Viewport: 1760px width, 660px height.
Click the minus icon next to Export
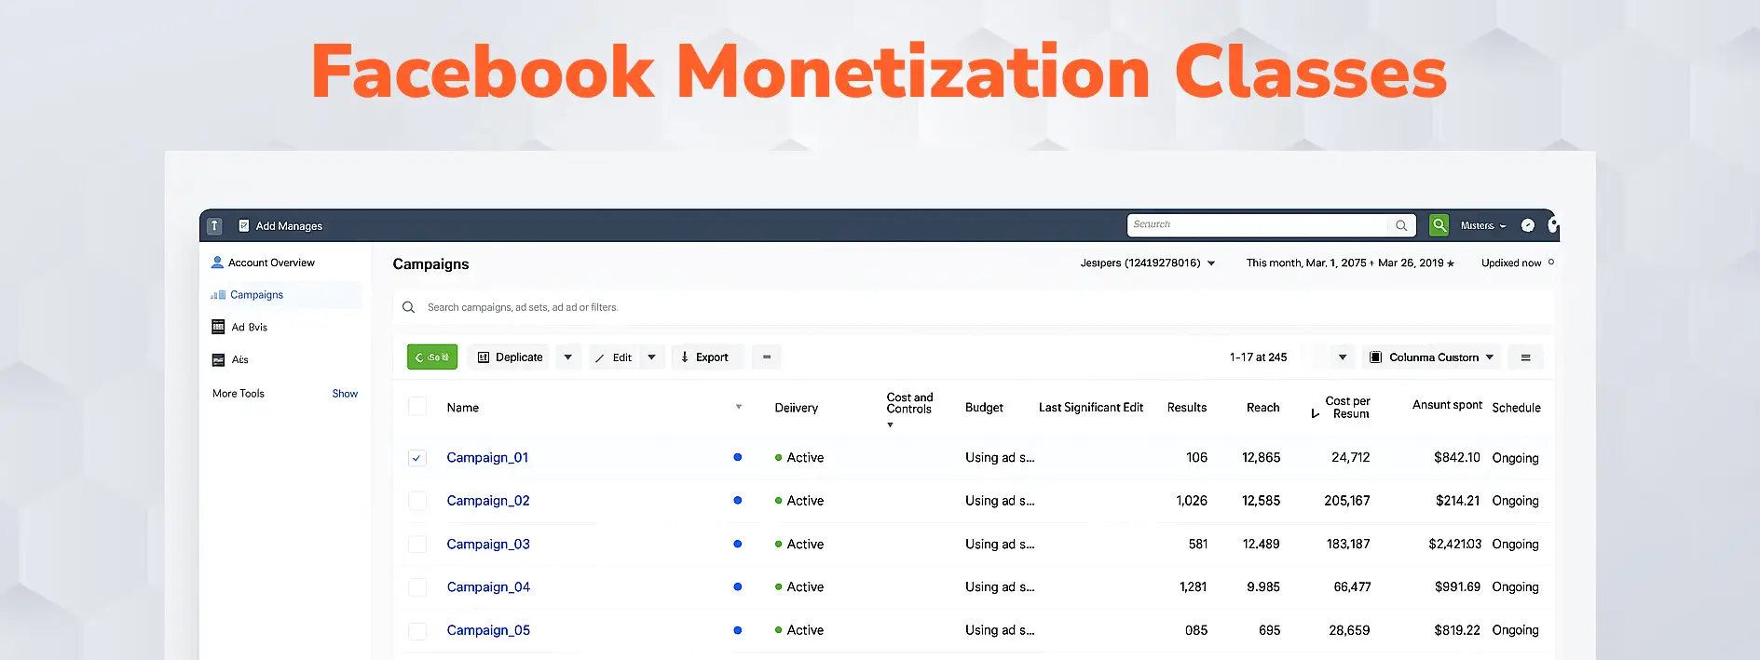767,357
